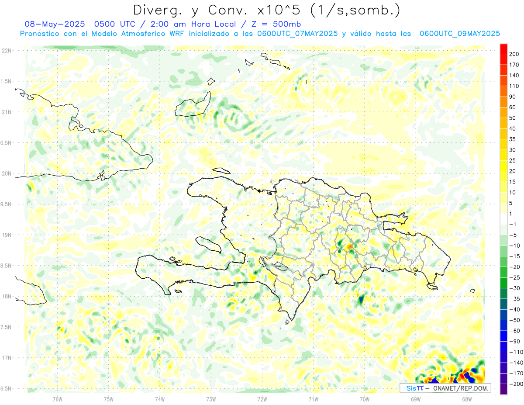Pick yellow colorbar swatch between 25 and 30
Screen dimensions: 524x405
point(503,155)
